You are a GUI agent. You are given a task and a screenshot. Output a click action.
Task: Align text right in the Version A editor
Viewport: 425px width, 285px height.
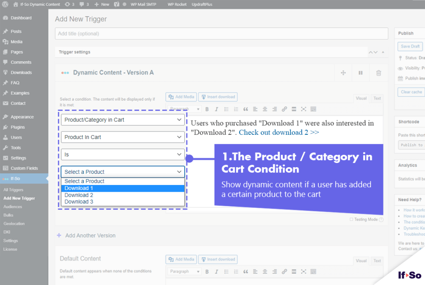pyautogui.click(x=275, y=109)
